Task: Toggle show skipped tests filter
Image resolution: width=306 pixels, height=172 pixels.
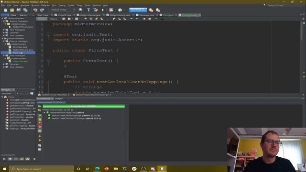Action: tap(40, 131)
